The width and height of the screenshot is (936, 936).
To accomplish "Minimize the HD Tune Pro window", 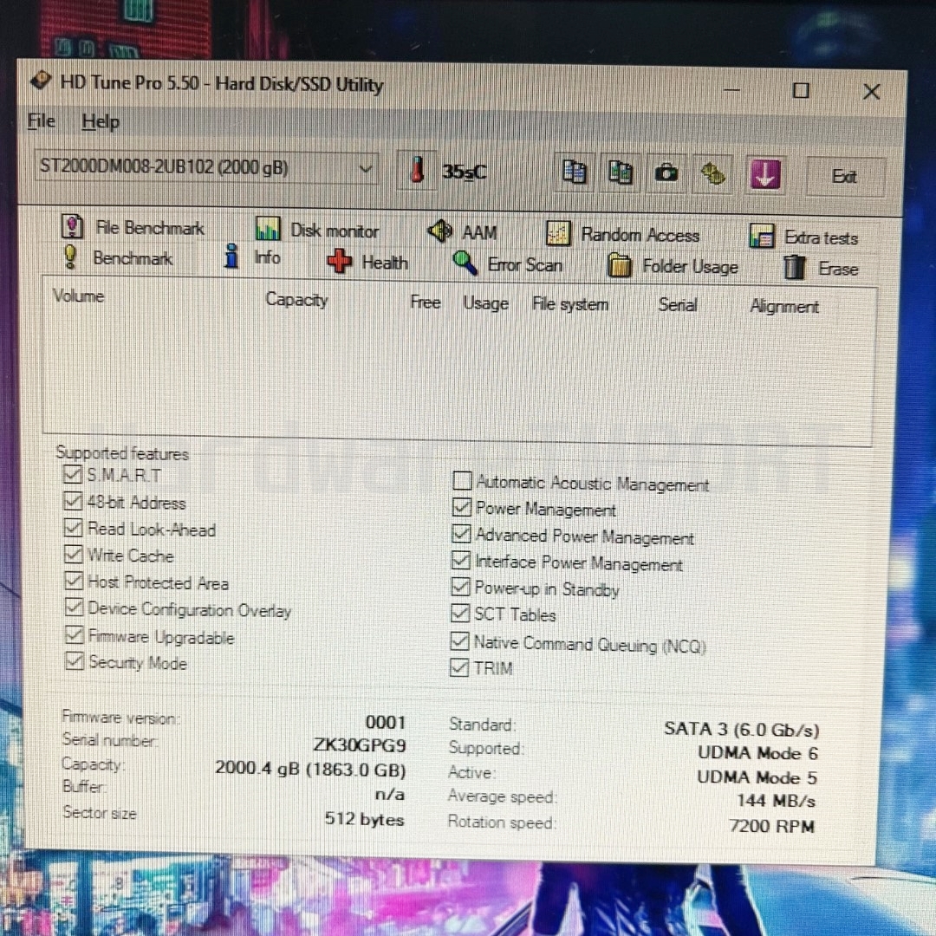I will [x=731, y=90].
